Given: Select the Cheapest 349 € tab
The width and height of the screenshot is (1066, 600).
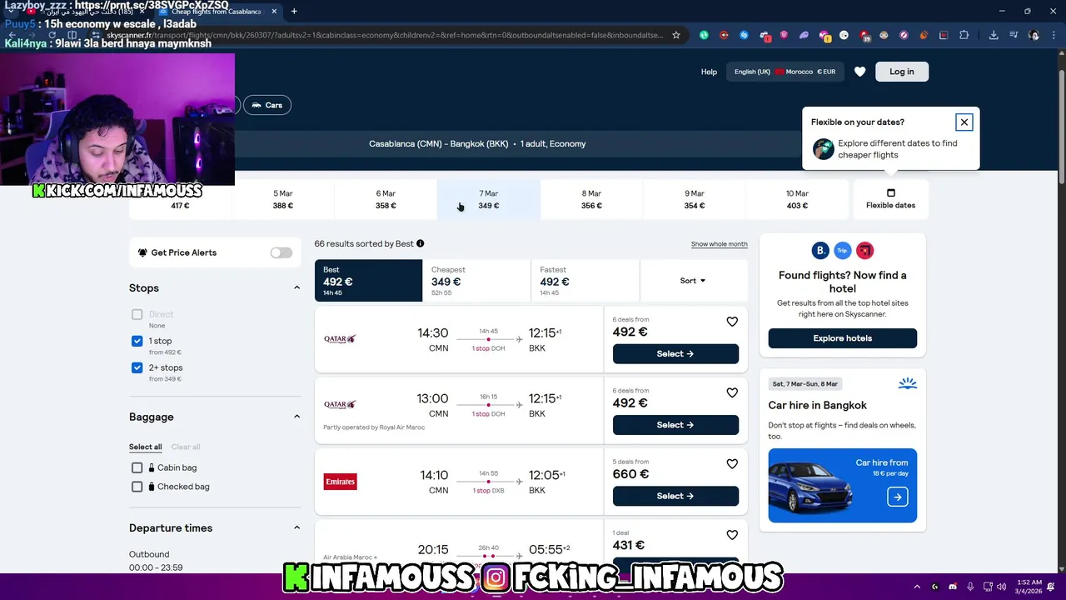Looking at the screenshot, I should (476, 281).
